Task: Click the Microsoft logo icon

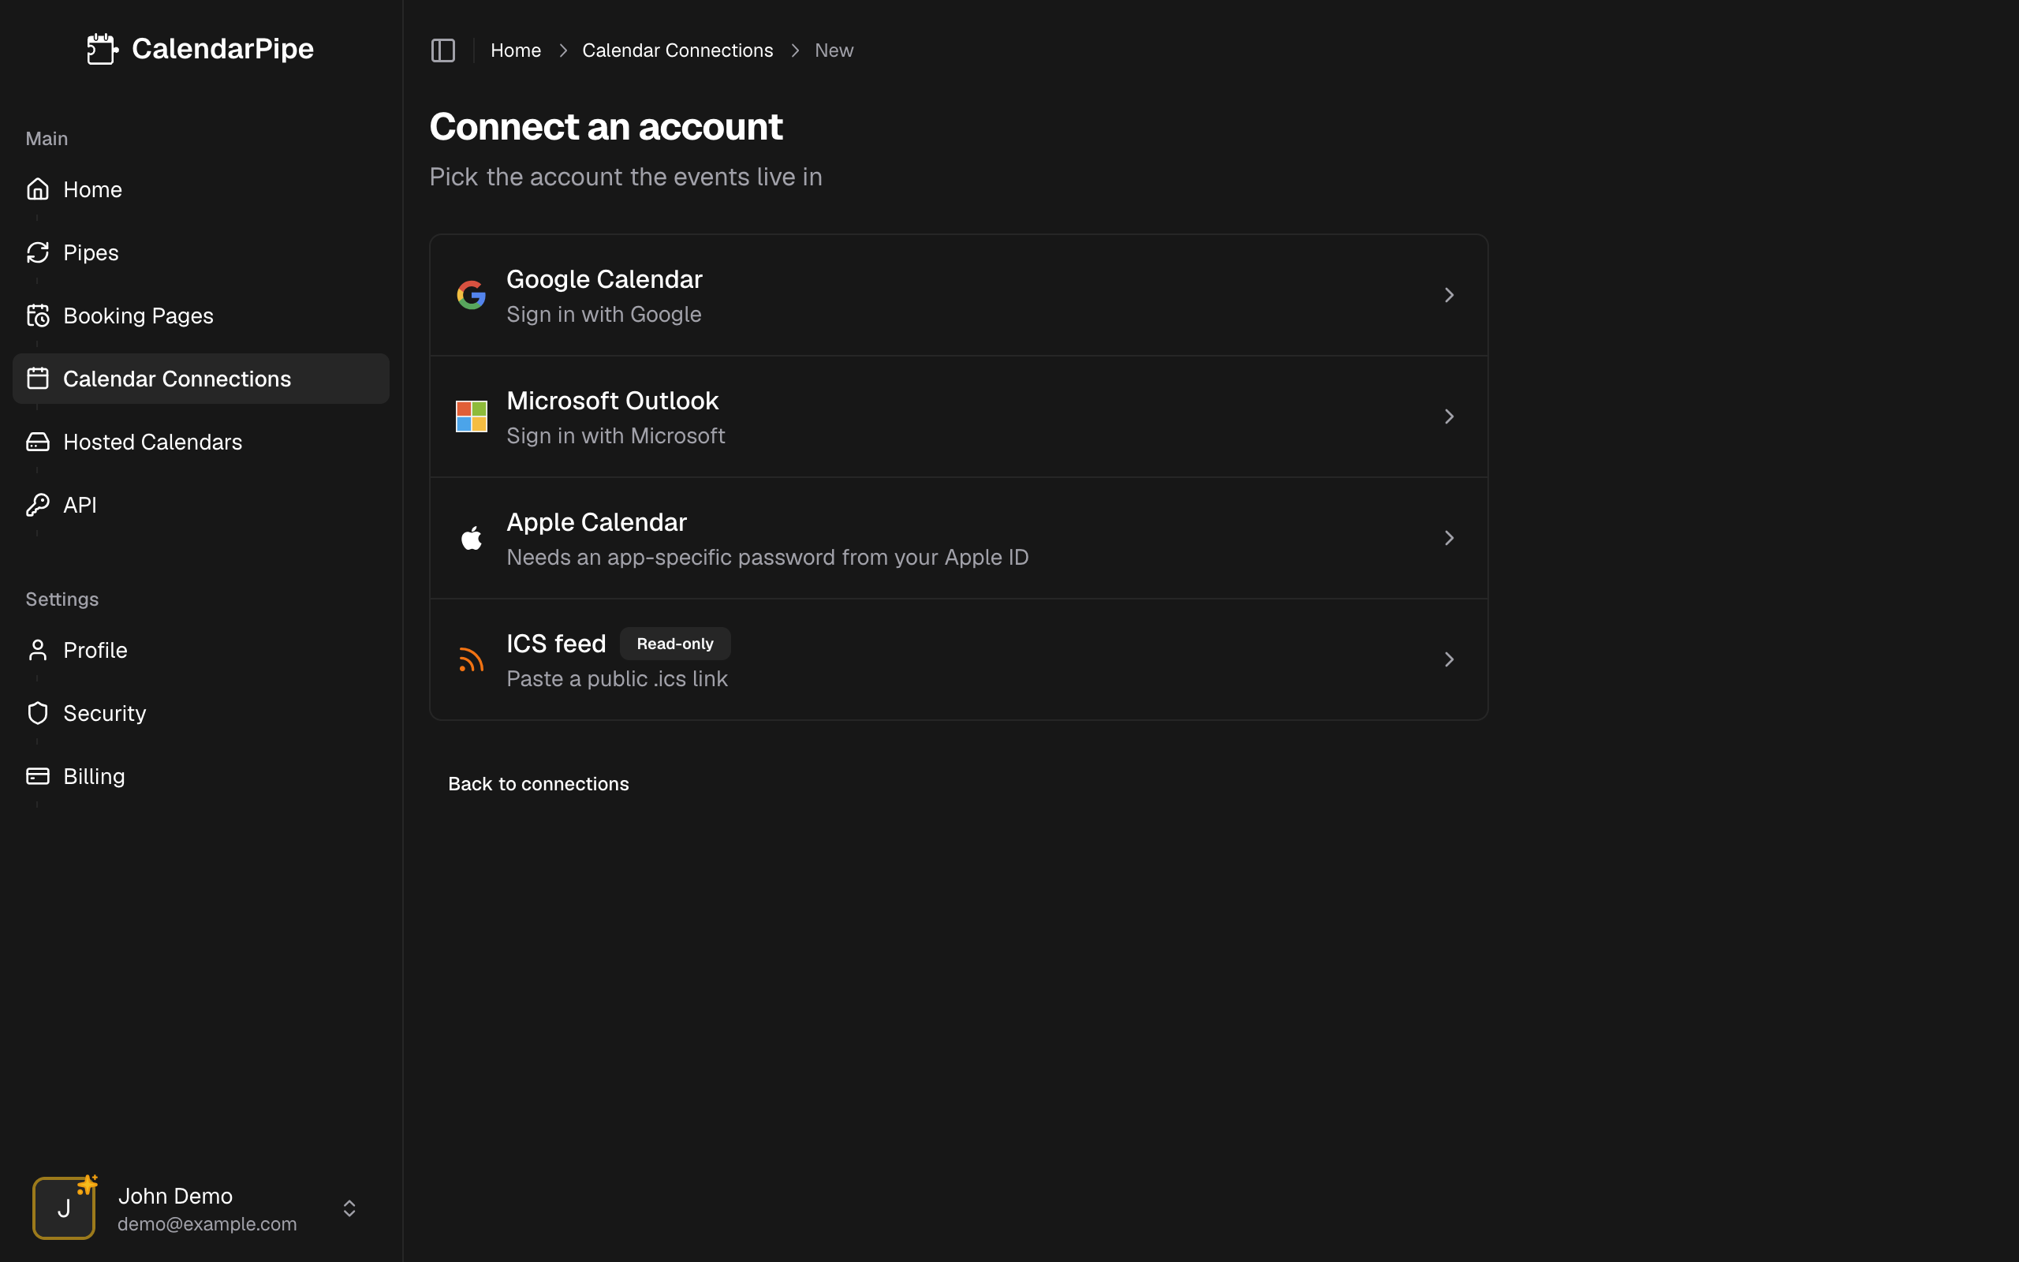Action: (472, 416)
